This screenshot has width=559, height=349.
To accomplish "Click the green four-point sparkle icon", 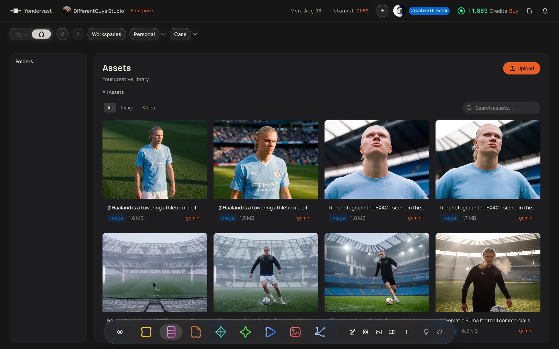I will pyautogui.click(x=245, y=332).
